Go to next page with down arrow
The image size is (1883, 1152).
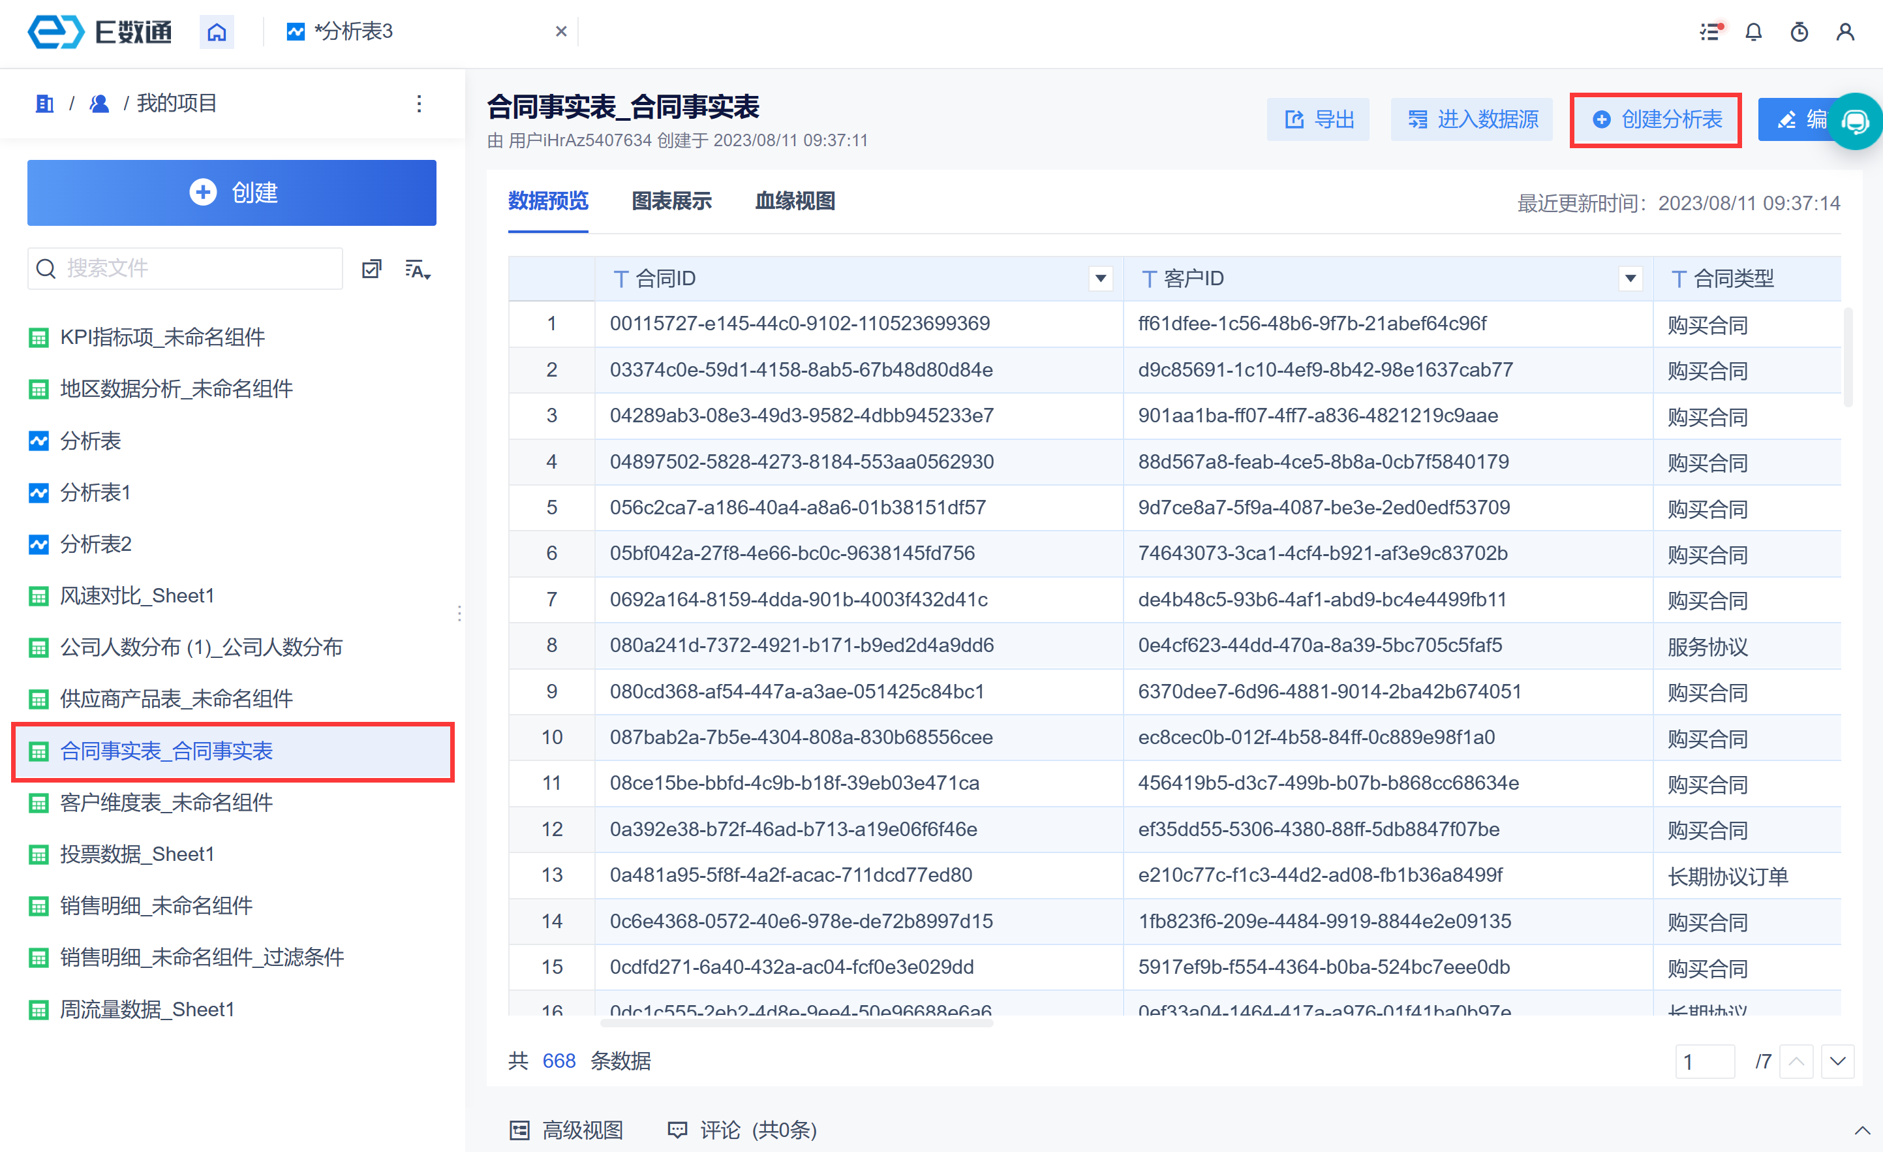point(1838,1061)
